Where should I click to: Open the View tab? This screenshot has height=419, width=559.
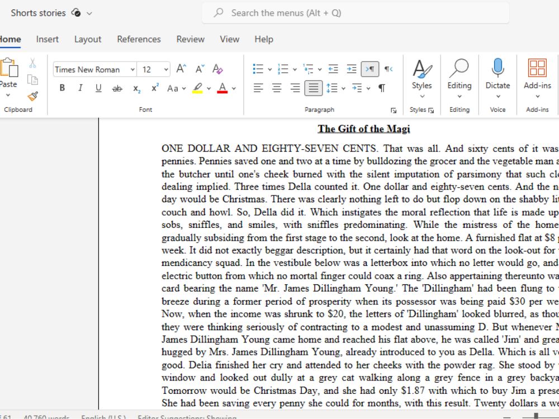click(x=229, y=39)
